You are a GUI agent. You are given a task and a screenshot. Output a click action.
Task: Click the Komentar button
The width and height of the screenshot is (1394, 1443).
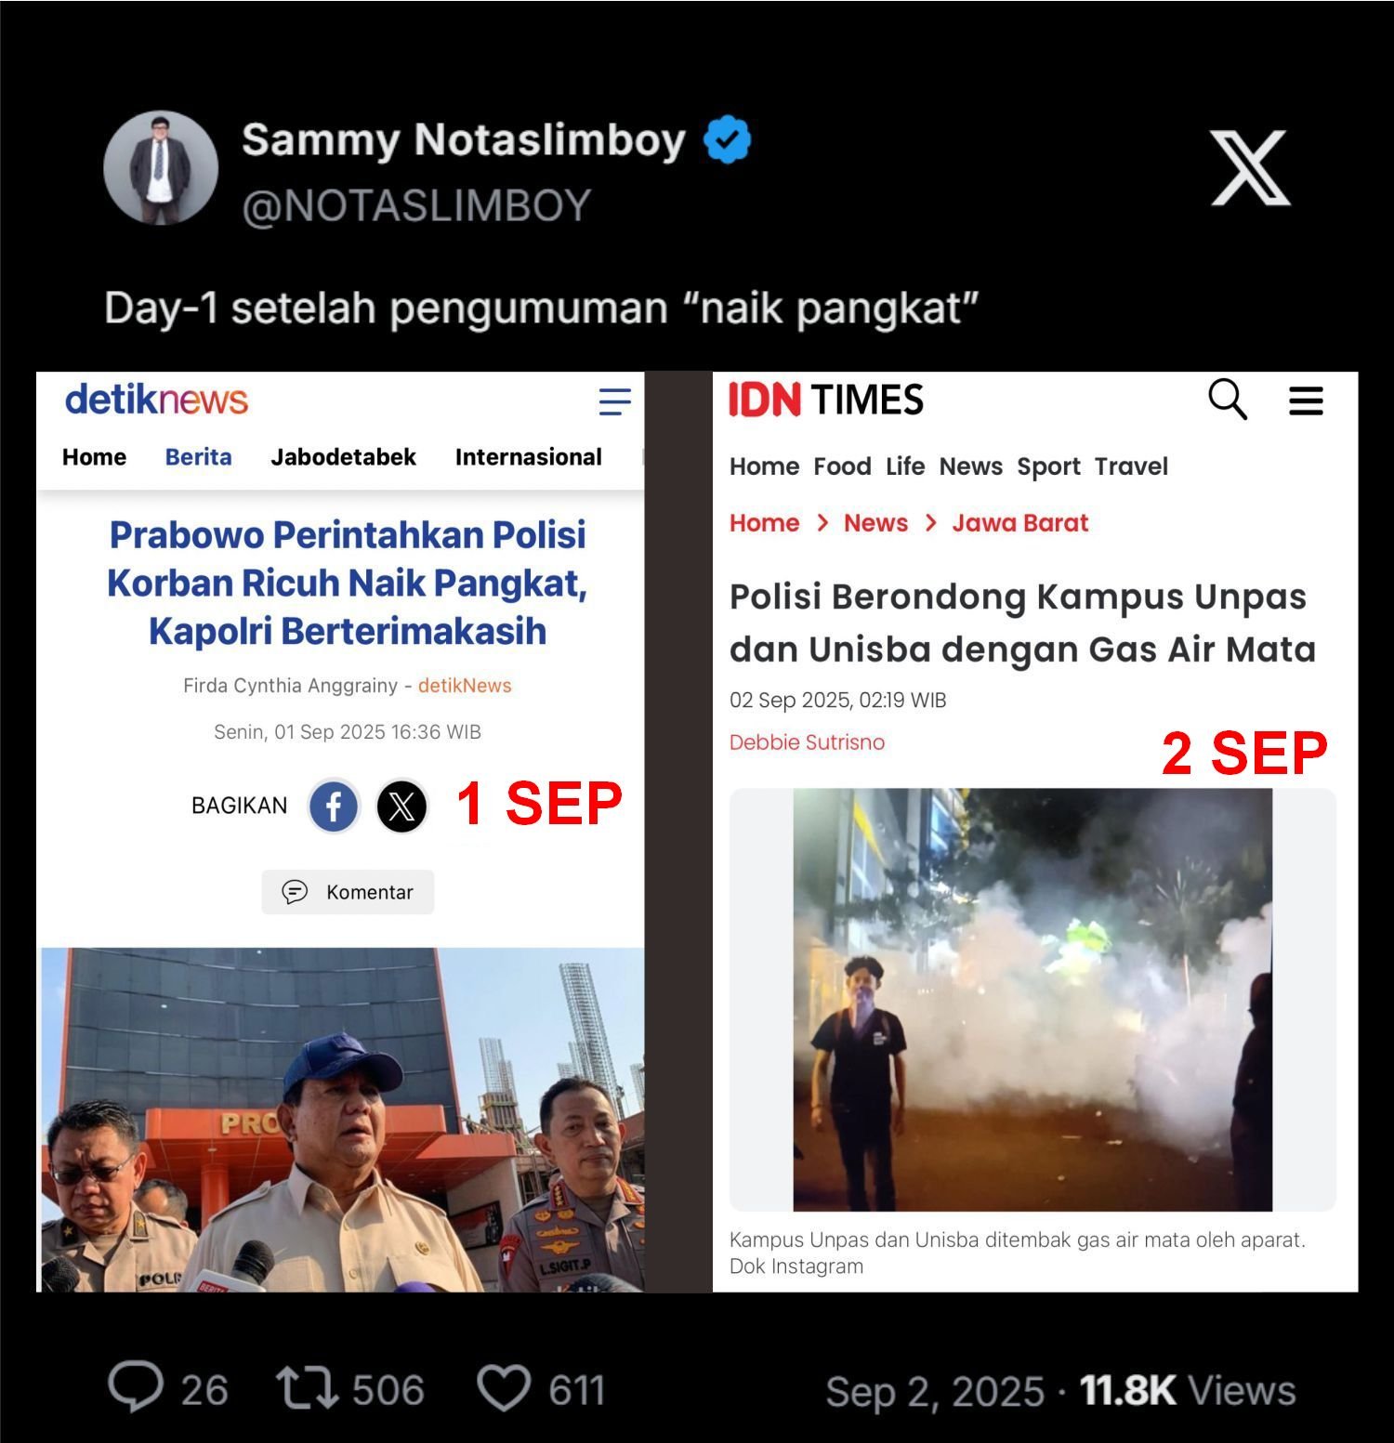pos(348,892)
